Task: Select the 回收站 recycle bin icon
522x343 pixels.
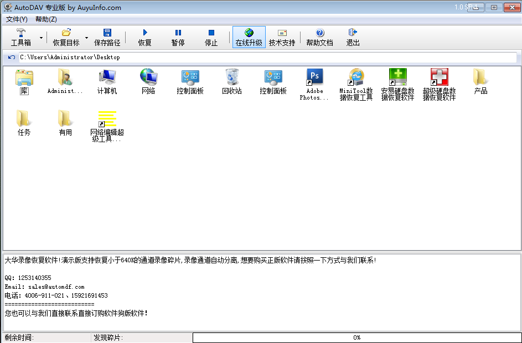Action: 232,81
